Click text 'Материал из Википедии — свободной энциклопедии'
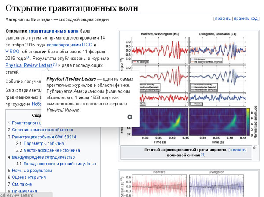264x197 pixels. [57, 19]
